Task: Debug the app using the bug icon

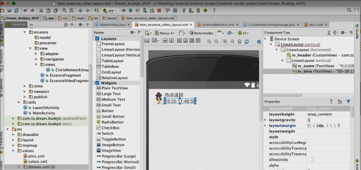Action: coord(131,10)
